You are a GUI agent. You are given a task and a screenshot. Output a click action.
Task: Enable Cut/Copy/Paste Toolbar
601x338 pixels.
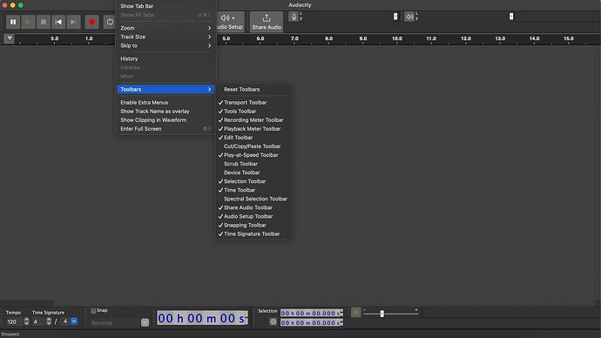click(254, 146)
